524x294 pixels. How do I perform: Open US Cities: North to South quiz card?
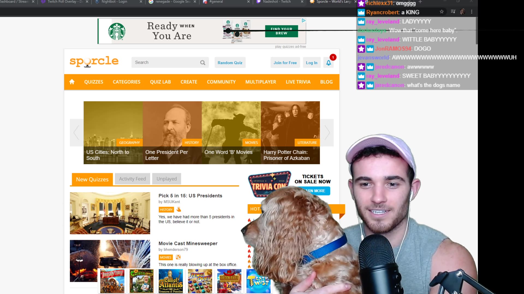pos(113,133)
